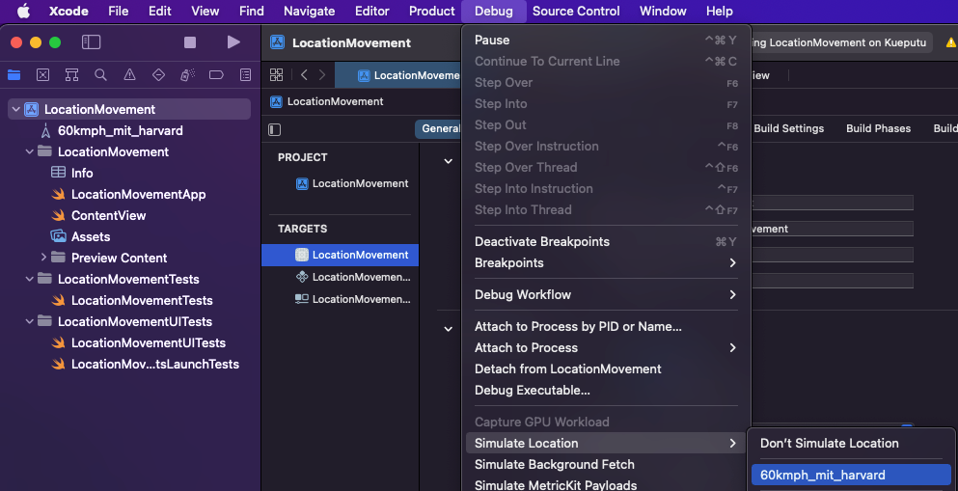Collapse the first General settings section chevron
The width and height of the screenshot is (958, 491).
click(448, 161)
